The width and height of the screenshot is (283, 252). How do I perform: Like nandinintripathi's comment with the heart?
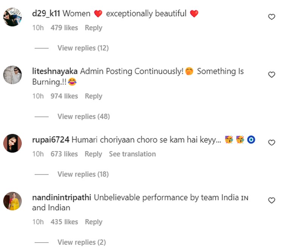[271, 200]
